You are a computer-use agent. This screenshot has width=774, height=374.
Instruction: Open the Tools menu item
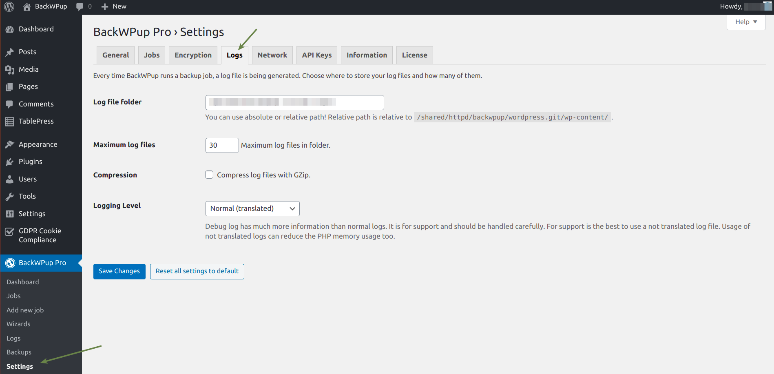[41, 197]
